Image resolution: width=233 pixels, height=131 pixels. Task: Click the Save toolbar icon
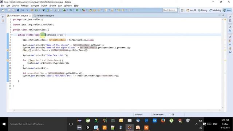tap(9, 10)
